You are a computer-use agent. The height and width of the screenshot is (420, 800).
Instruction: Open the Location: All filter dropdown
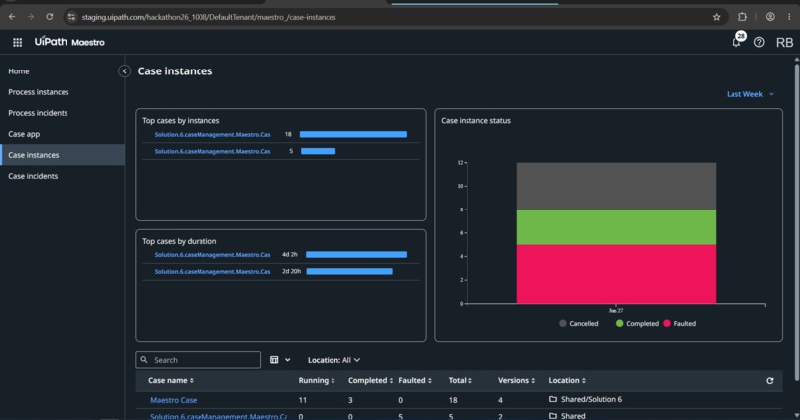pyautogui.click(x=333, y=360)
